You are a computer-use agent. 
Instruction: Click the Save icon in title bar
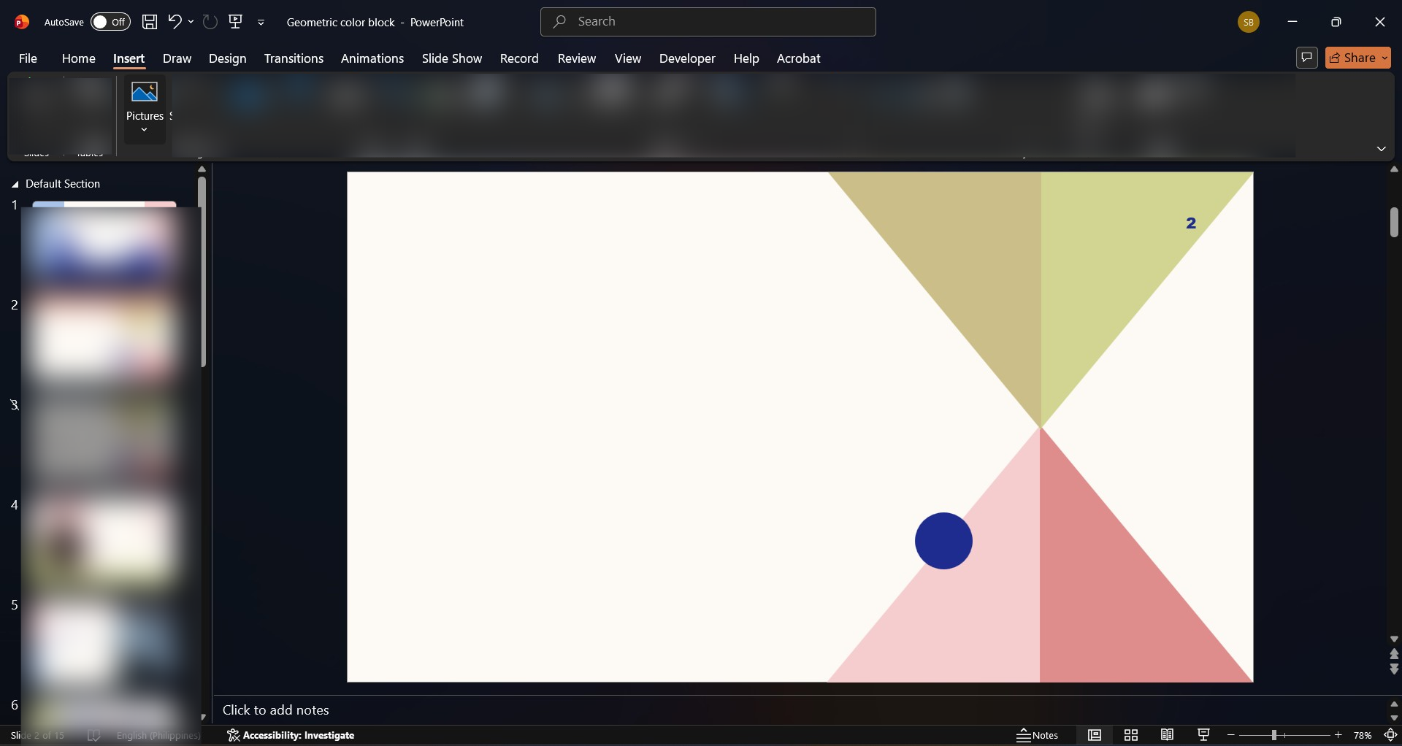(x=150, y=22)
